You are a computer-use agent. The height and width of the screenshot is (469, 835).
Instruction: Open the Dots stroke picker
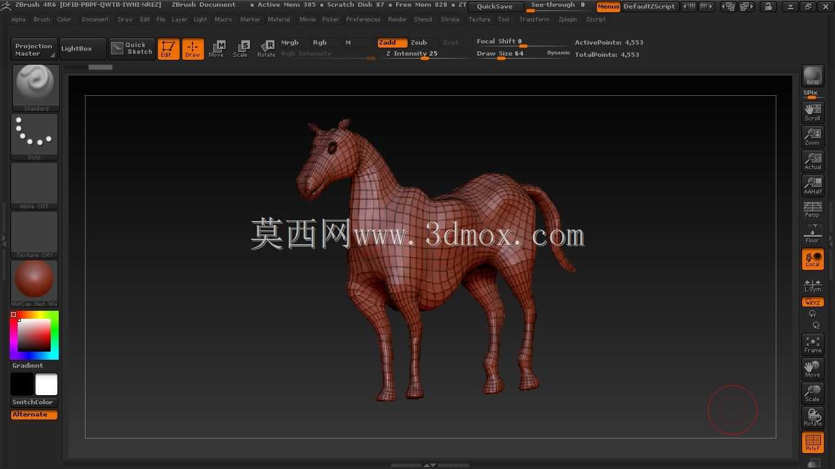click(x=34, y=137)
